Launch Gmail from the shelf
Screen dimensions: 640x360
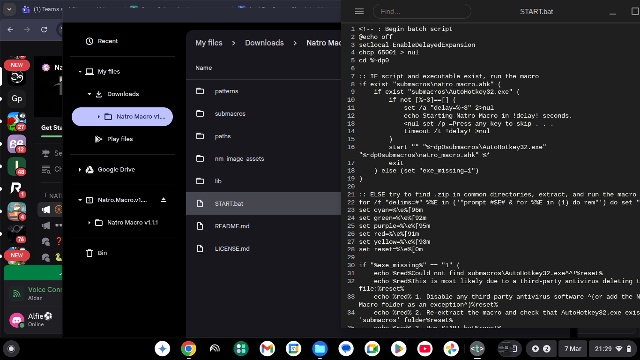(x=267, y=349)
